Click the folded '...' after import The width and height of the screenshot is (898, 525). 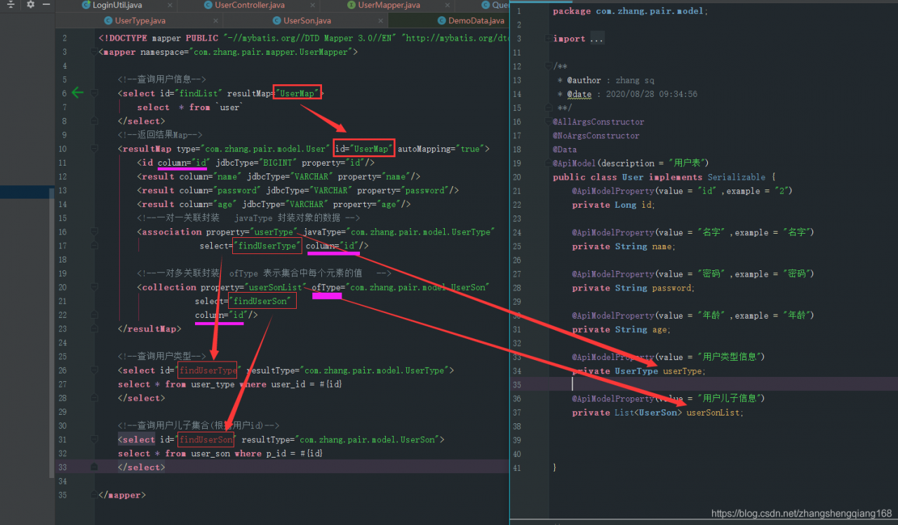pos(596,39)
